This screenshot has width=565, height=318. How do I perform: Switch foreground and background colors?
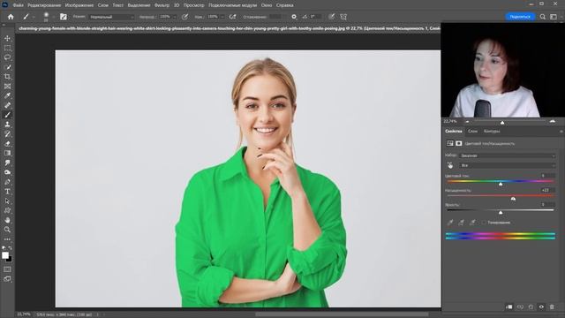click(10, 248)
